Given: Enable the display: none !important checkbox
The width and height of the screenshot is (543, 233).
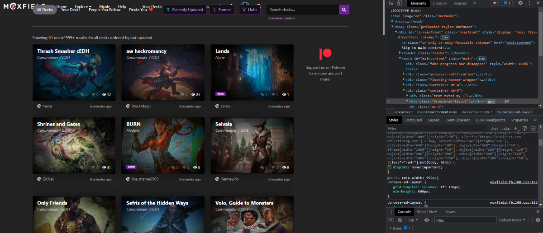Looking at the screenshot, I should pyautogui.click(x=390, y=167).
